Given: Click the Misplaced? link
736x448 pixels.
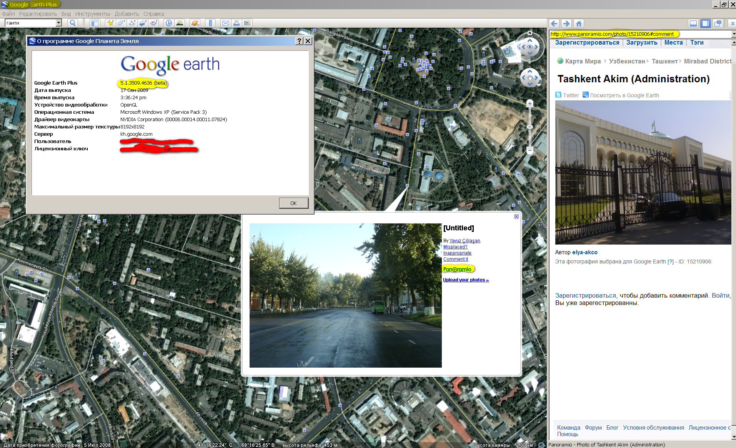Looking at the screenshot, I should (455, 247).
